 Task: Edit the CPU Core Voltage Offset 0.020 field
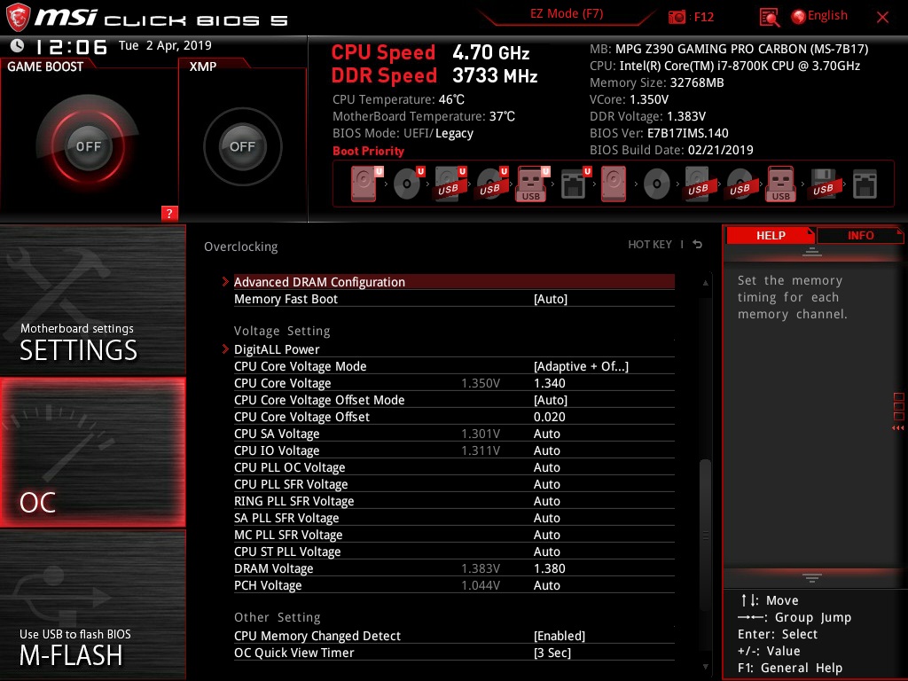tap(549, 417)
